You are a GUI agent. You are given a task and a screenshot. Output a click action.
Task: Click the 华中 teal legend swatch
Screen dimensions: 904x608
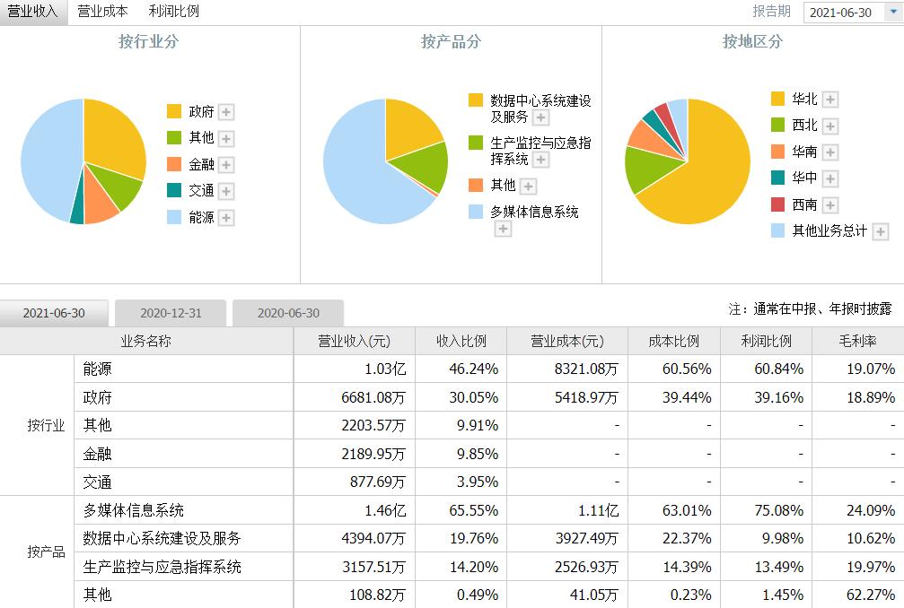(x=777, y=178)
